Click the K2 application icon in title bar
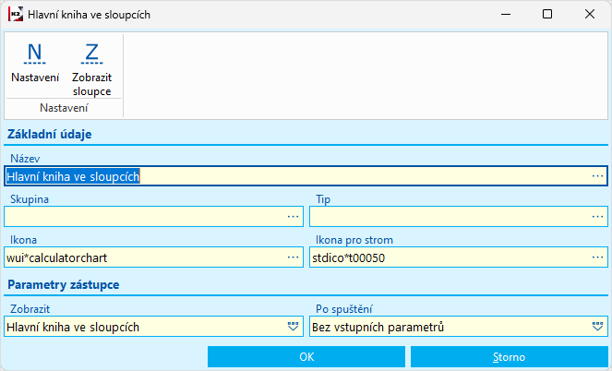The width and height of the screenshot is (612, 371). pyautogui.click(x=16, y=15)
